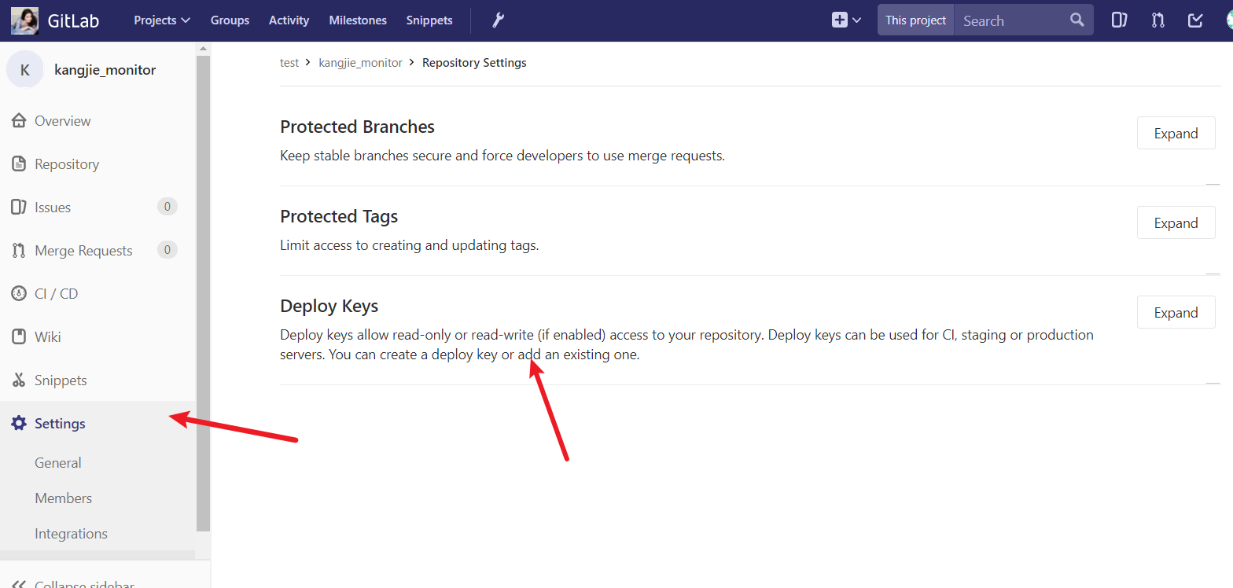The width and height of the screenshot is (1233, 588).
Task: Open Snippets in the top navigation
Action: coord(429,20)
